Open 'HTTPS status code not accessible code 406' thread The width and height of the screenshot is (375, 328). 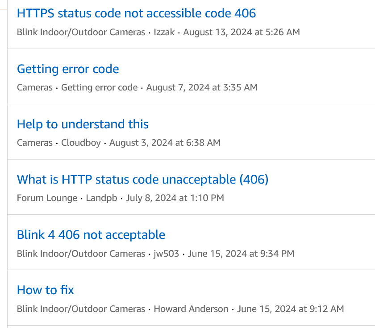pyautogui.click(x=136, y=13)
